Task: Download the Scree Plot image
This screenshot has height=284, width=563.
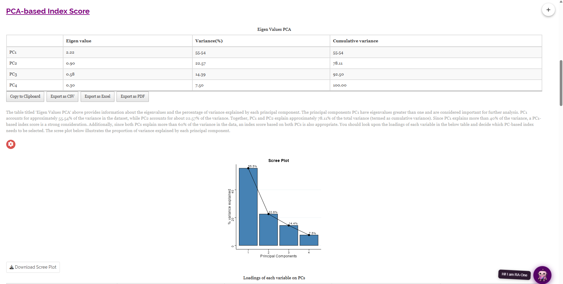Action: [x=33, y=267]
